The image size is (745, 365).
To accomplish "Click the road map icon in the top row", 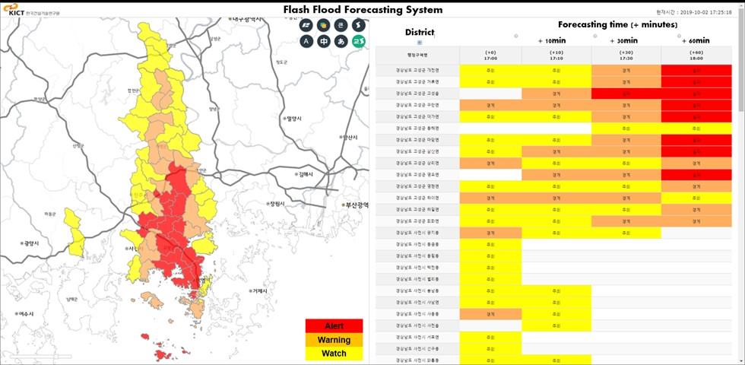I will [x=306, y=25].
